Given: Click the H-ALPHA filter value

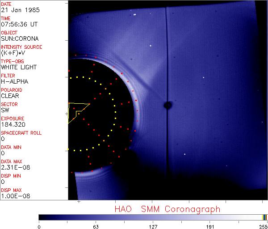Looking at the screenshot, I should coord(15,81).
